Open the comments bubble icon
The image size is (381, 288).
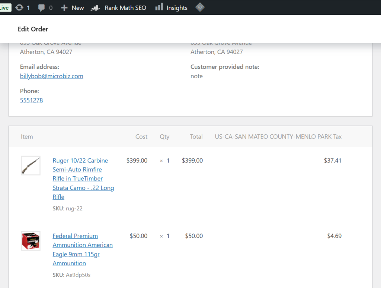click(41, 8)
